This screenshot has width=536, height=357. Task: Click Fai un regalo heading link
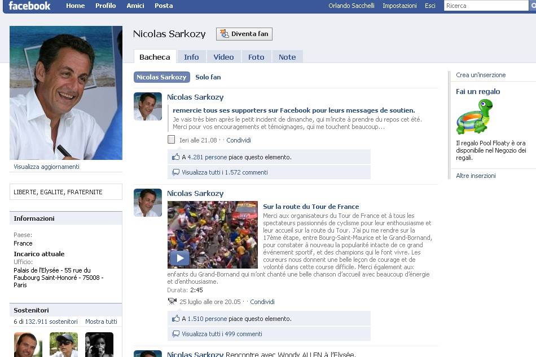coord(478,91)
